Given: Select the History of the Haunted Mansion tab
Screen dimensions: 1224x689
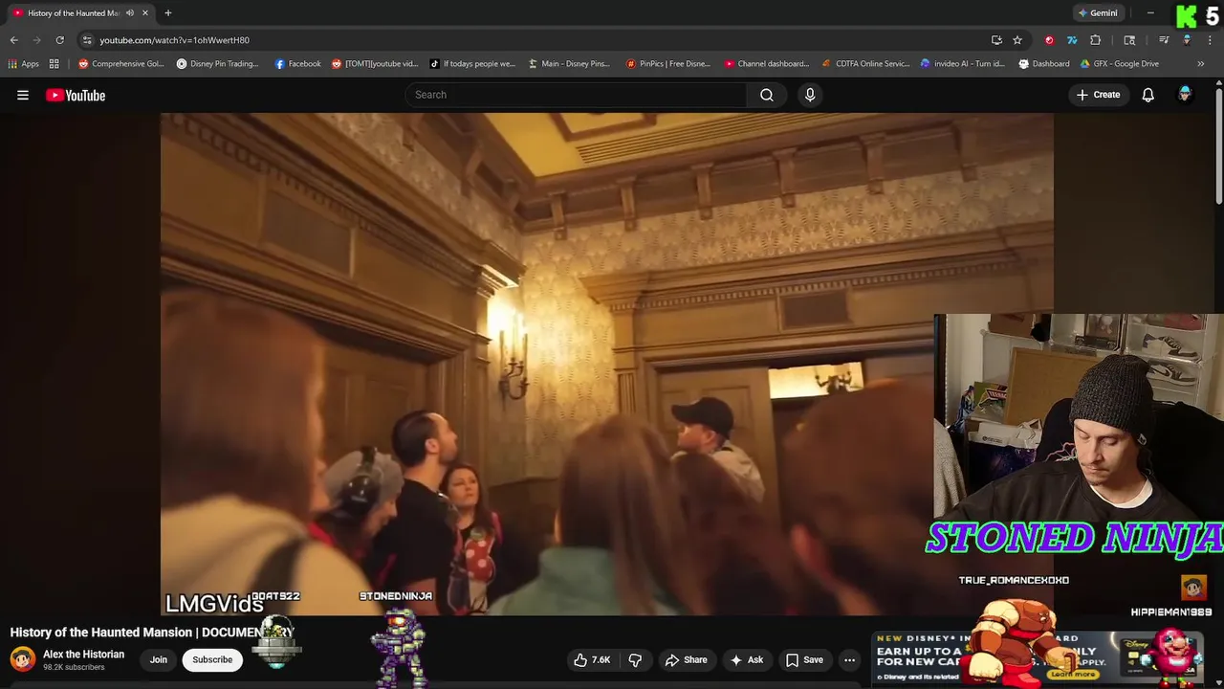Looking at the screenshot, I should [x=73, y=13].
